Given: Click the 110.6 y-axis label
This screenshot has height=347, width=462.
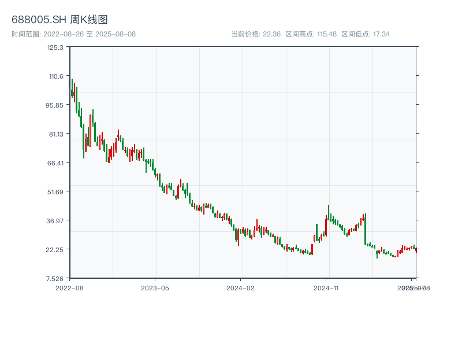Looking at the screenshot, I should (56, 76).
